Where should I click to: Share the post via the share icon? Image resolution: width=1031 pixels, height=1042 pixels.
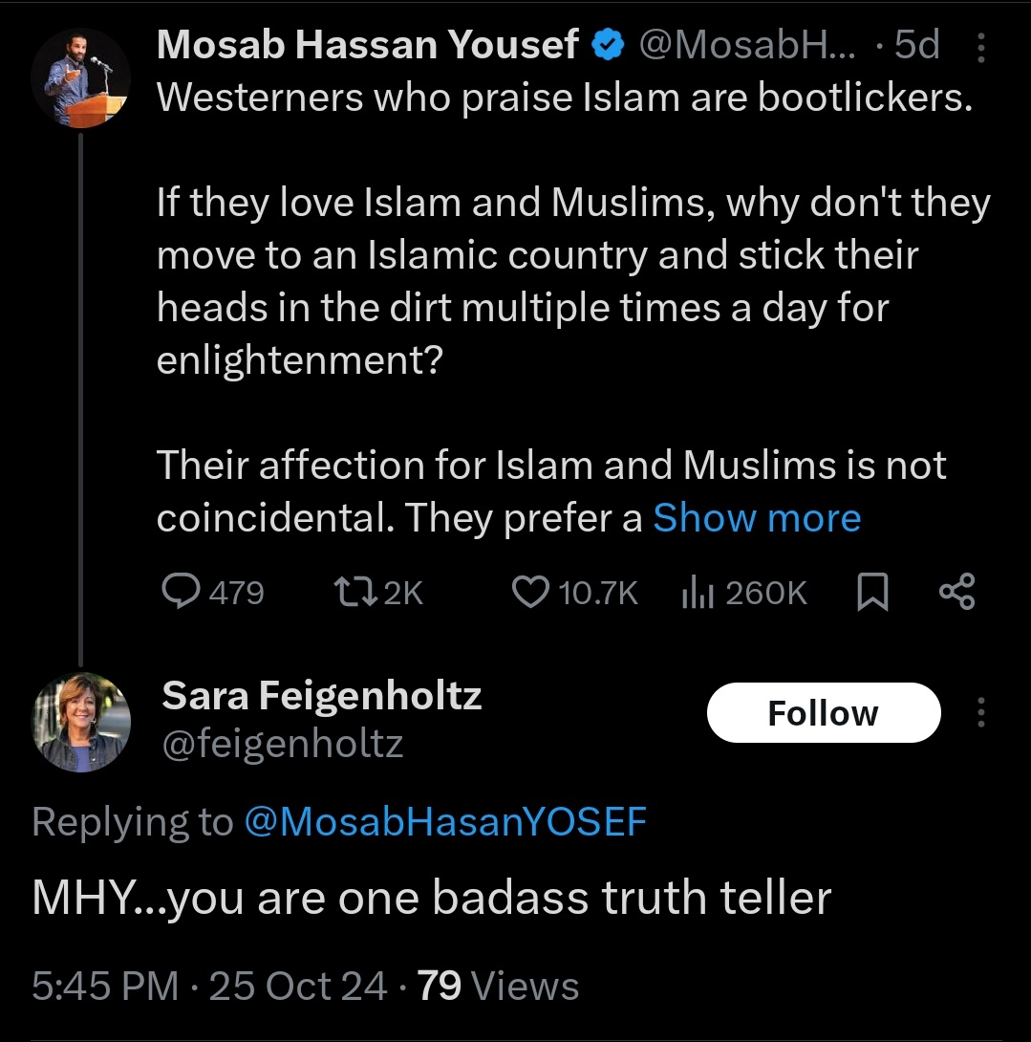pos(956,593)
